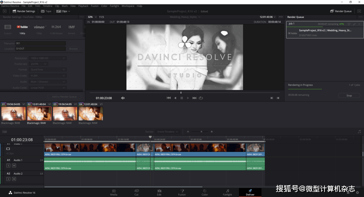Select the Deliver page tab
Image resolution: width=364 pixels, height=197 pixels.
pos(250,193)
